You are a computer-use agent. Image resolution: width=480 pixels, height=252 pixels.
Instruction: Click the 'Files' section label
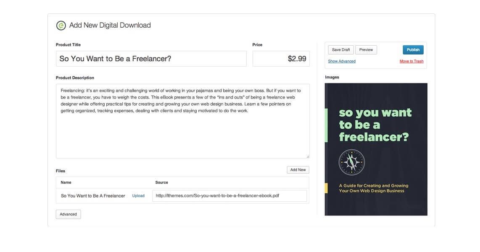[x=60, y=171]
